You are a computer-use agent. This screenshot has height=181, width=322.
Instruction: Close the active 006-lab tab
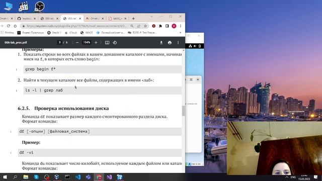tap(80, 19)
